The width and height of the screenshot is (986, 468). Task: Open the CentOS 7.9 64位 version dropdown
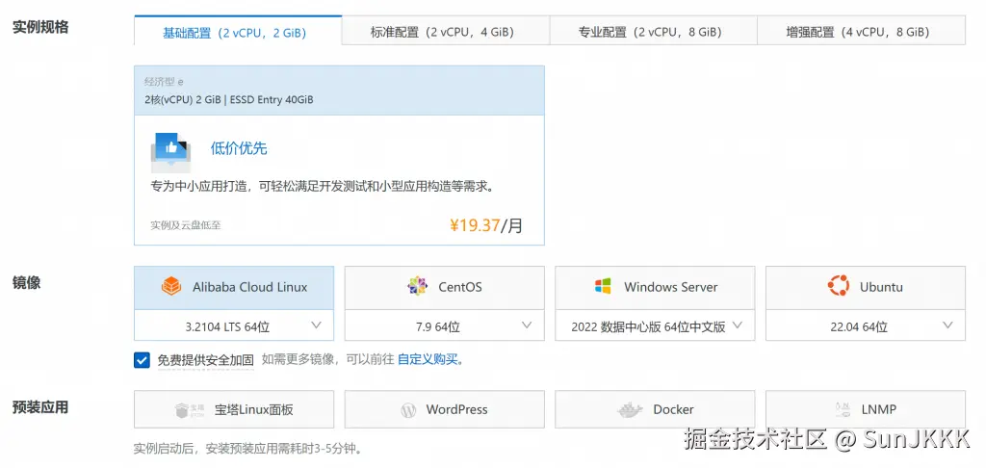point(445,325)
